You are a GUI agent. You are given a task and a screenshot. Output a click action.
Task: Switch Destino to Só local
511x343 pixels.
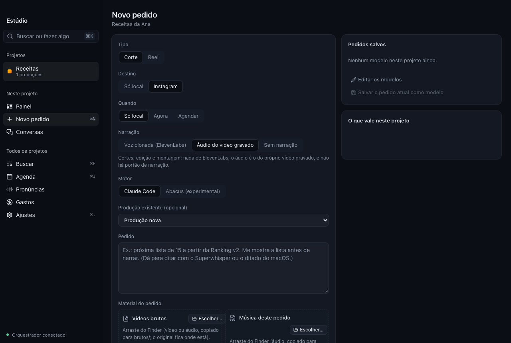coord(134,86)
